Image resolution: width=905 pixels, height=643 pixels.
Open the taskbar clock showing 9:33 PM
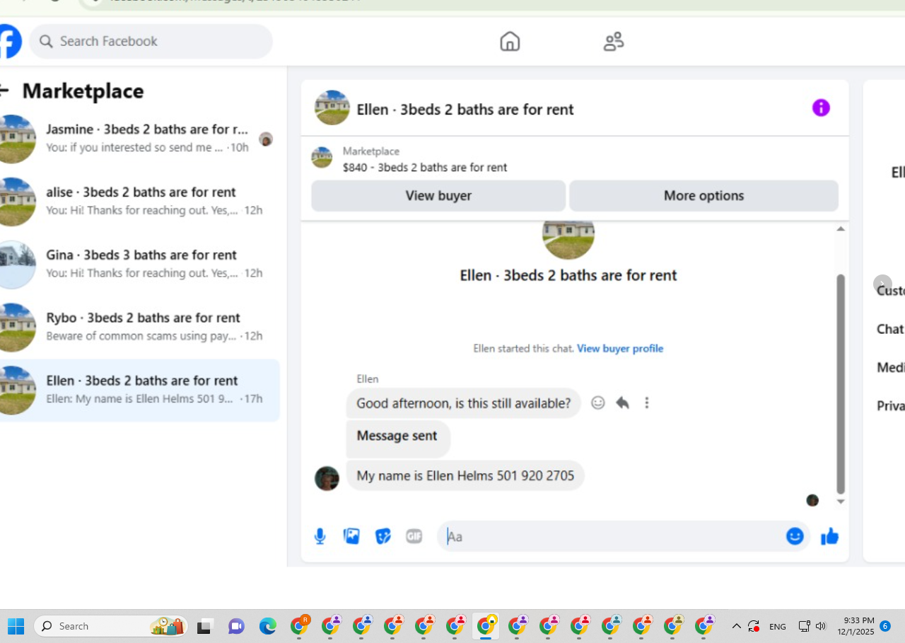point(856,626)
